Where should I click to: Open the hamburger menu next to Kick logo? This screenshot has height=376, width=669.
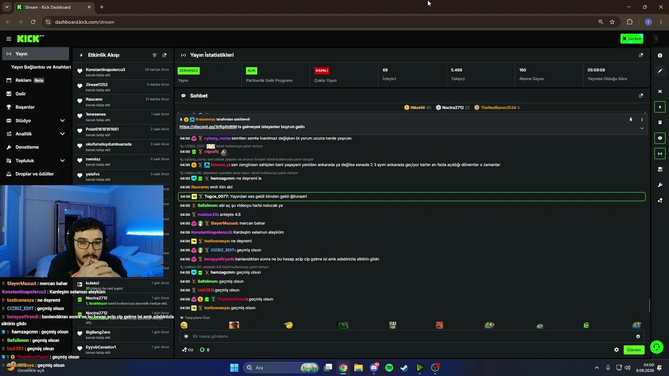click(8, 39)
